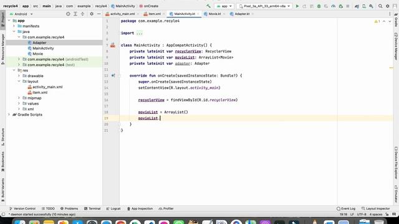The height and width of the screenshot is (224, 399).
Task: Click the green Debug app bug icon
Action: (x=319, y=6)
